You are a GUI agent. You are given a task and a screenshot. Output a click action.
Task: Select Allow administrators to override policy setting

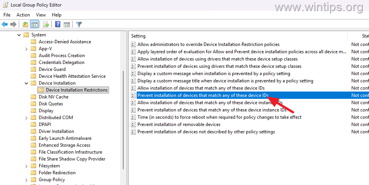[x=208, y=44]
